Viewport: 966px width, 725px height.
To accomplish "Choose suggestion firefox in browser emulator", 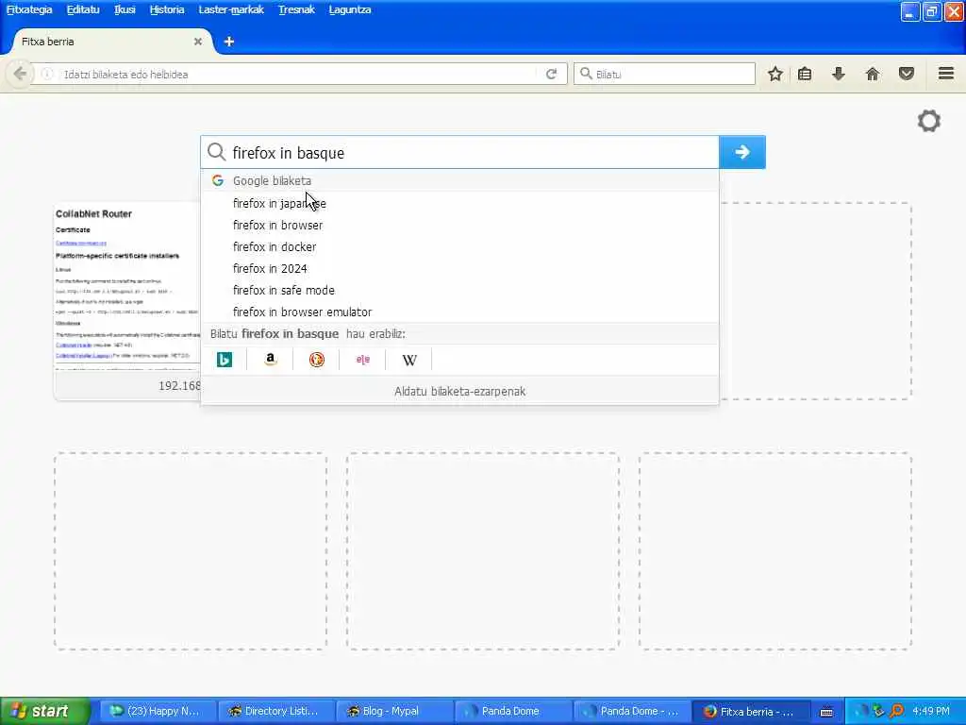I will [459, 312].
